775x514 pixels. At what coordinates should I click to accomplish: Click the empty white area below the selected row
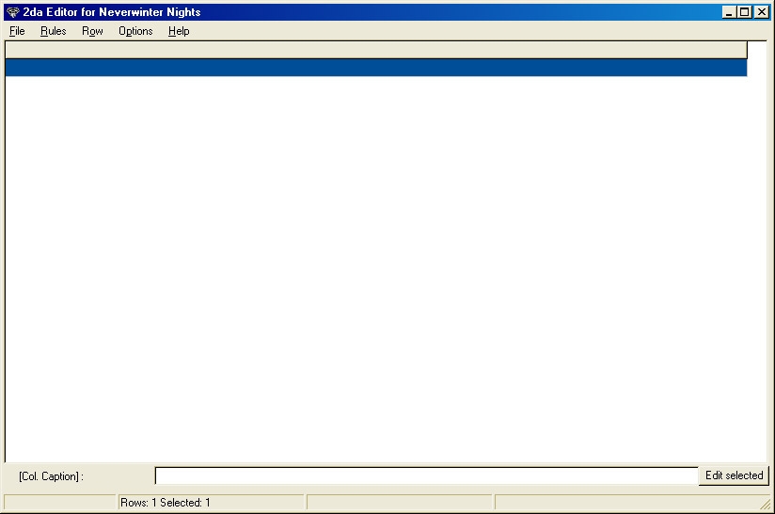click(376, 263)
